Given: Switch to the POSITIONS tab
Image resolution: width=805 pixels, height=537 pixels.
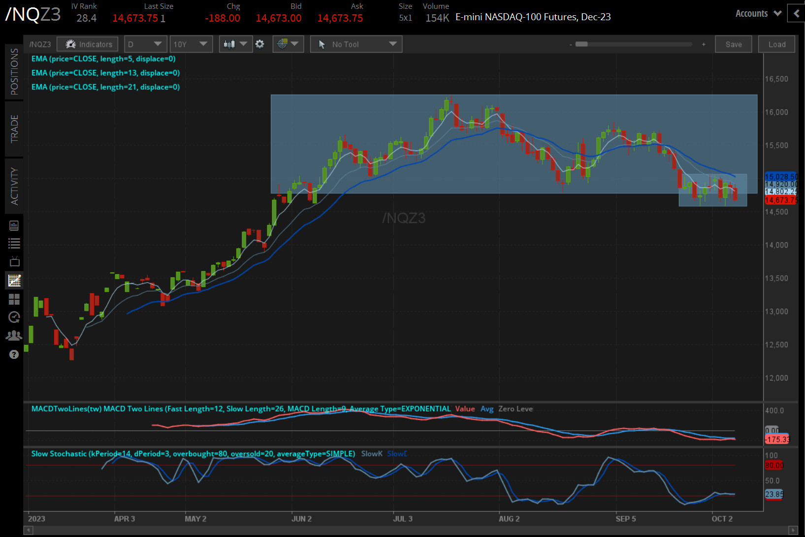Looking at the screenshot, I should click(14, 72).
